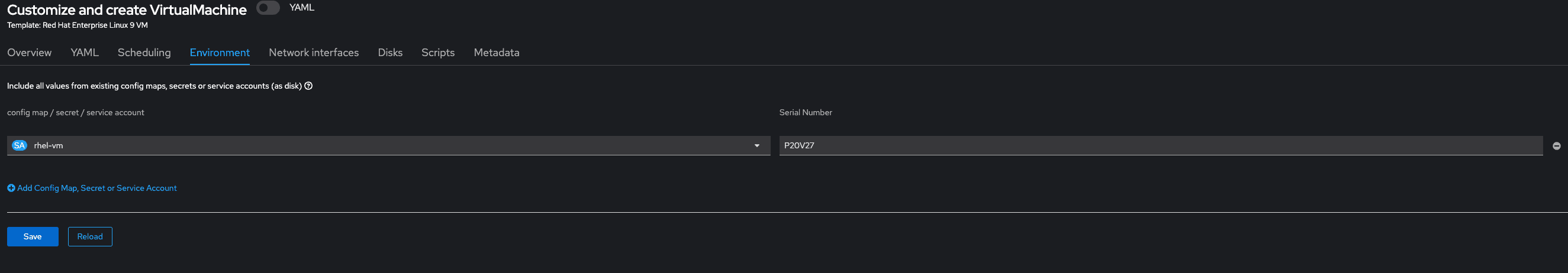Open the YAML tab
This screenshot has width=1568, height=273.
coord(85,53)
